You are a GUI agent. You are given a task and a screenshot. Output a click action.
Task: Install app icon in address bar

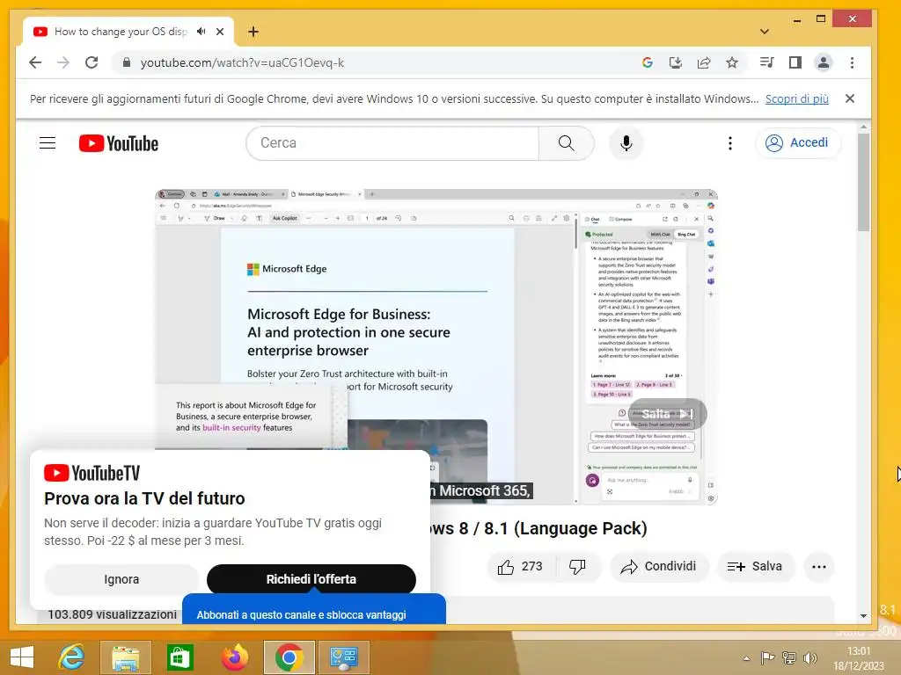click(676, 62)
